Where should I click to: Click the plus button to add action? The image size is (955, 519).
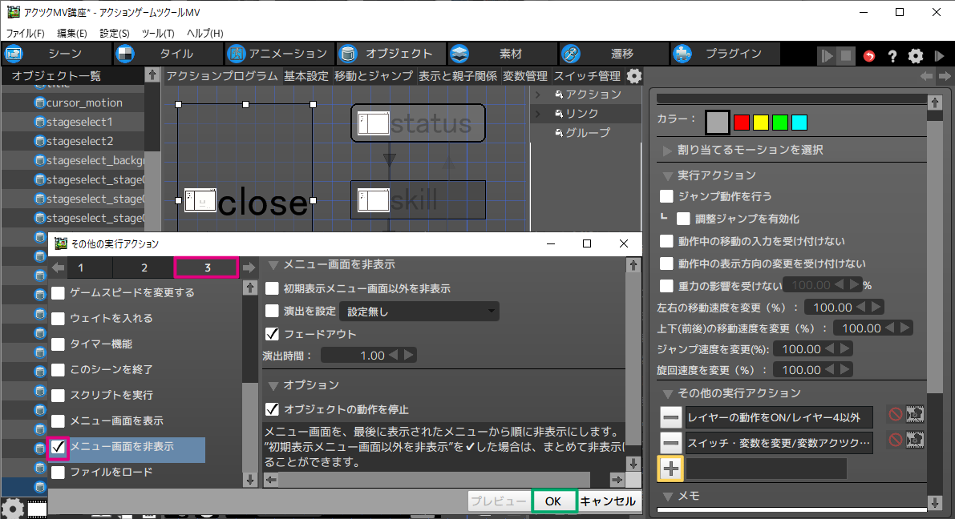(670, 469)
